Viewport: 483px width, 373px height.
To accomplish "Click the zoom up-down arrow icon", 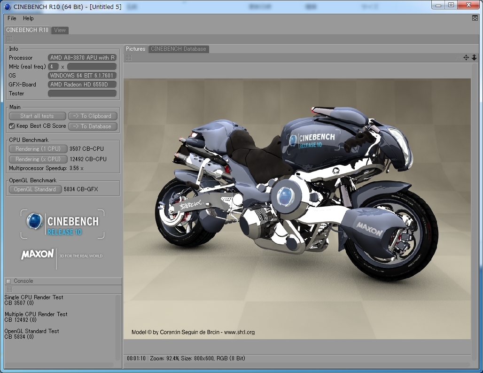I will [474, 58].
